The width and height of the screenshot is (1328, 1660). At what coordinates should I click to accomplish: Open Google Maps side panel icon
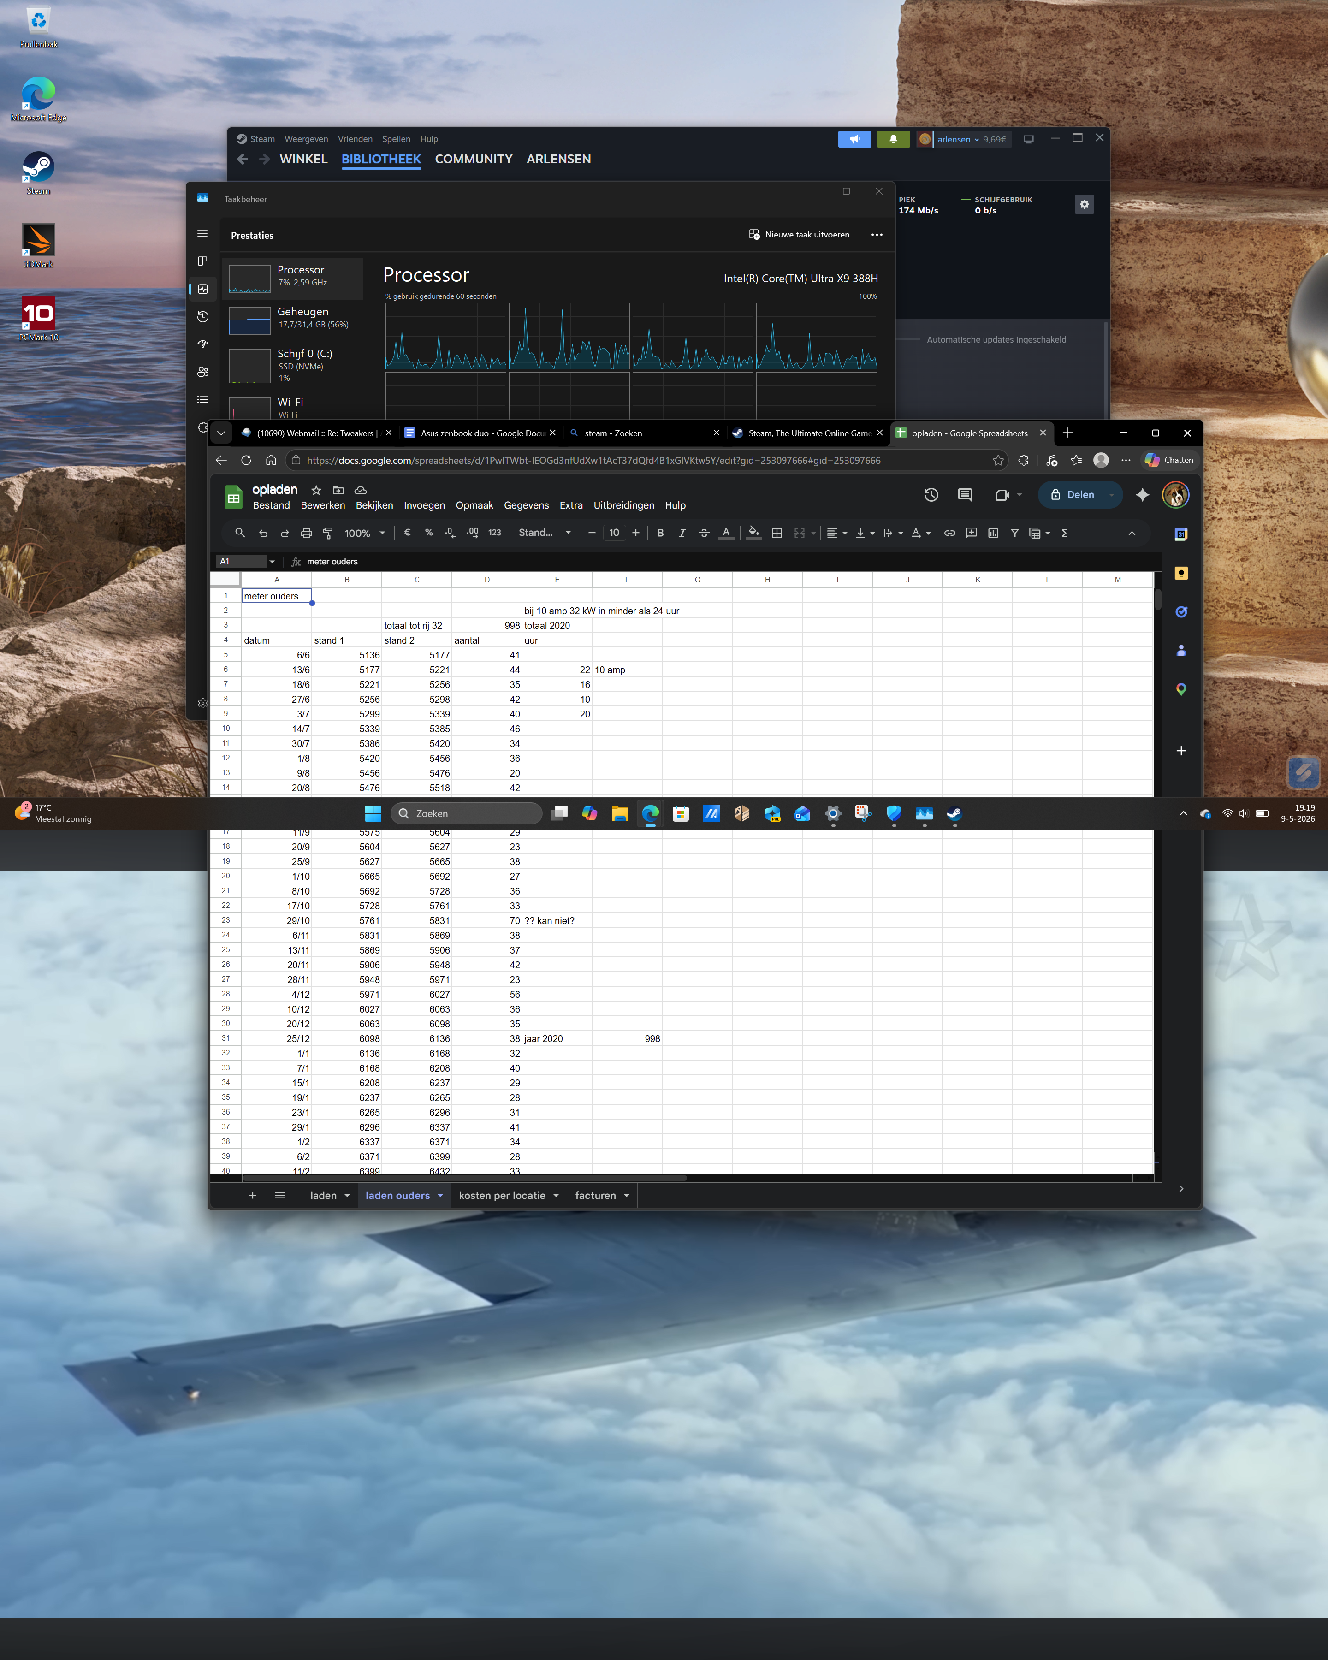pos(1181,689)
